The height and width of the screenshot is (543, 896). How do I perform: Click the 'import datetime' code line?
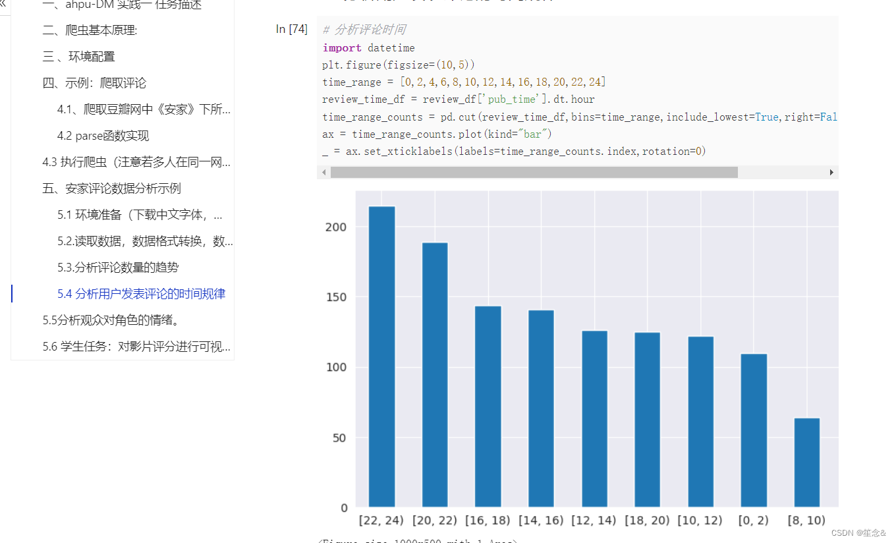[x=368, y=47]
